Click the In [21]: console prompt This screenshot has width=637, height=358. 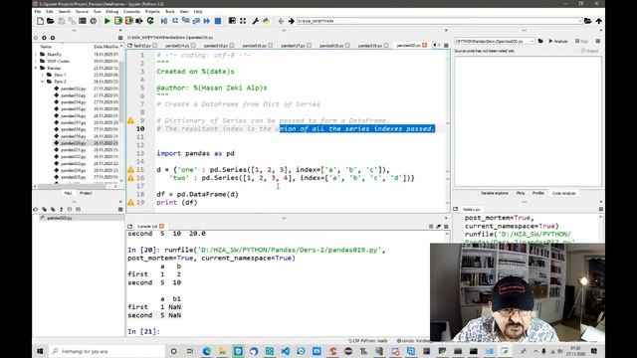coord(143,331)
